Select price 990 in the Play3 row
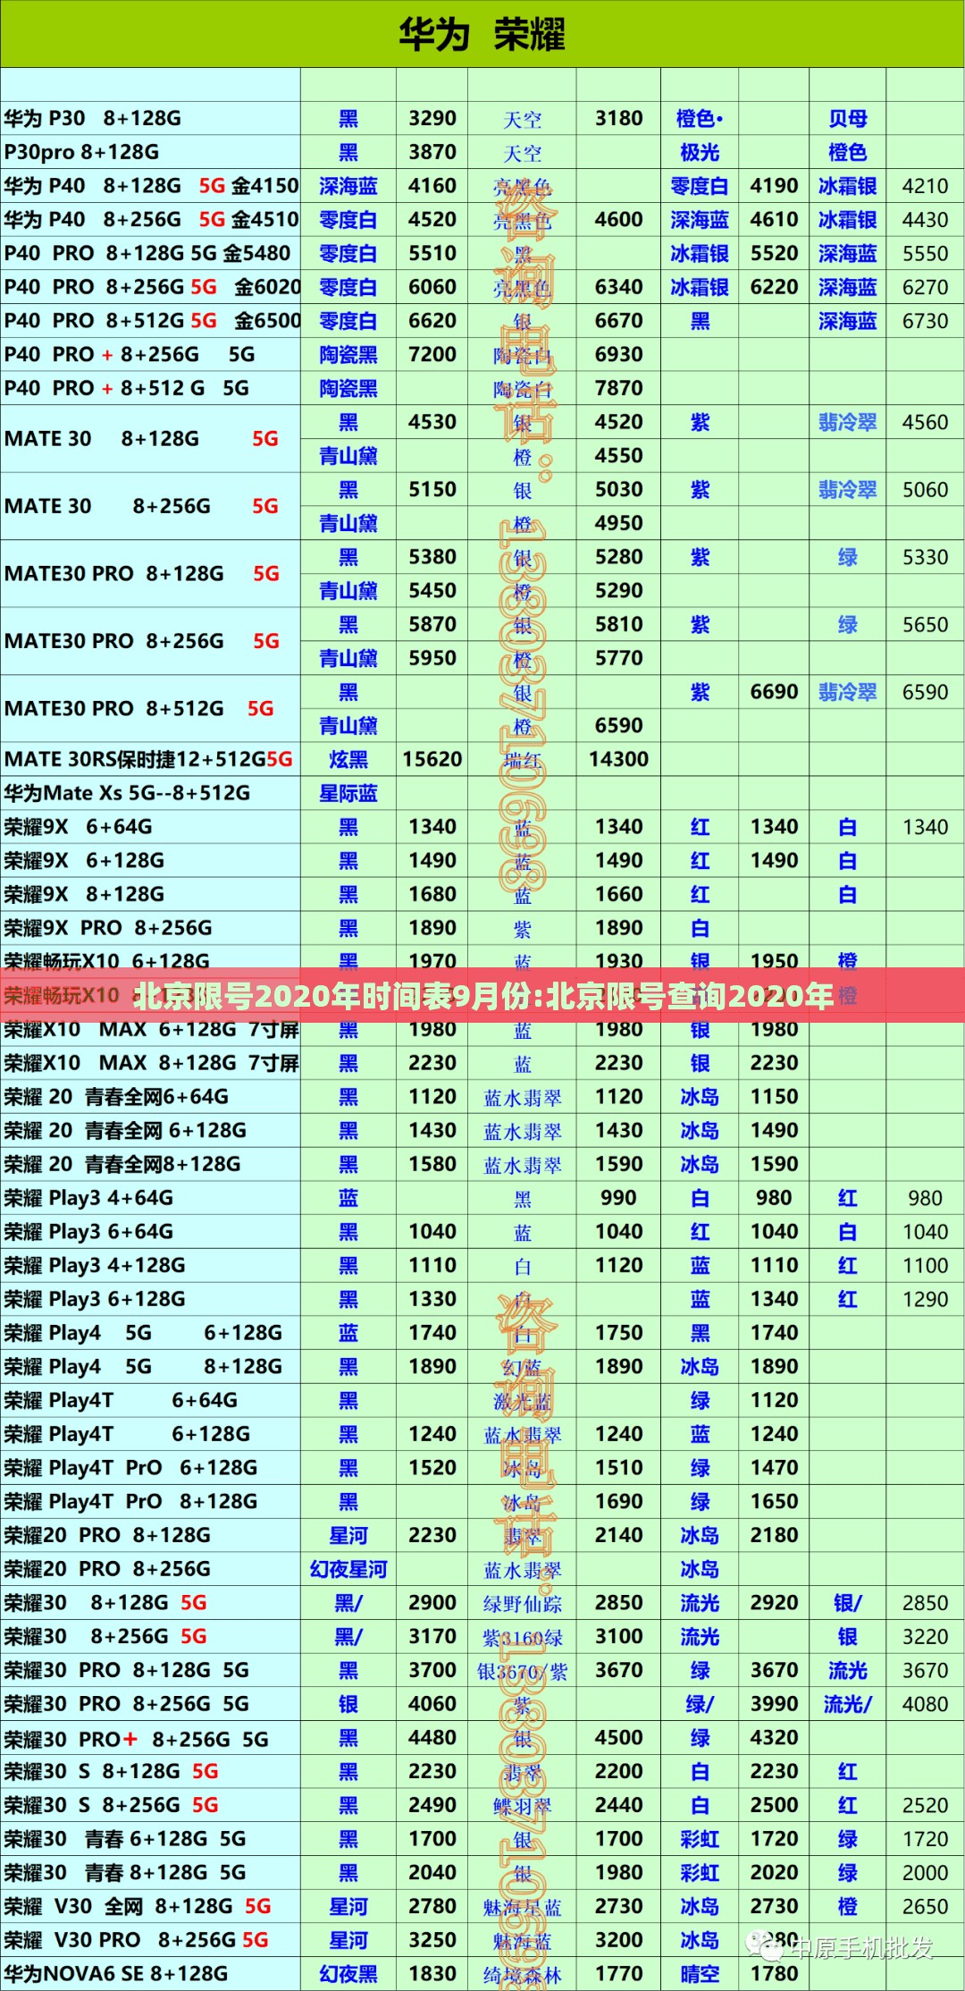Image resolution: width=965 pixels, height=1991 pixels. 619,1198
